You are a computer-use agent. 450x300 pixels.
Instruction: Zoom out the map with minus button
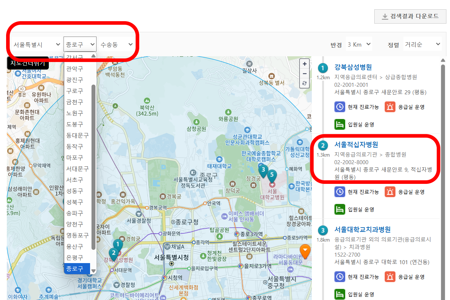pyautogui.click(x=305, y=73)
